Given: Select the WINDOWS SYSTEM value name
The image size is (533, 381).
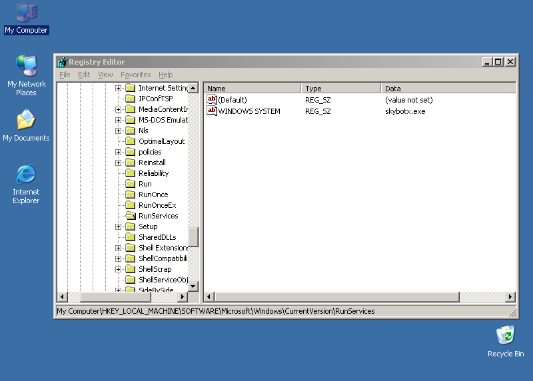Looking at the screenshot, I should pos(249,111).
